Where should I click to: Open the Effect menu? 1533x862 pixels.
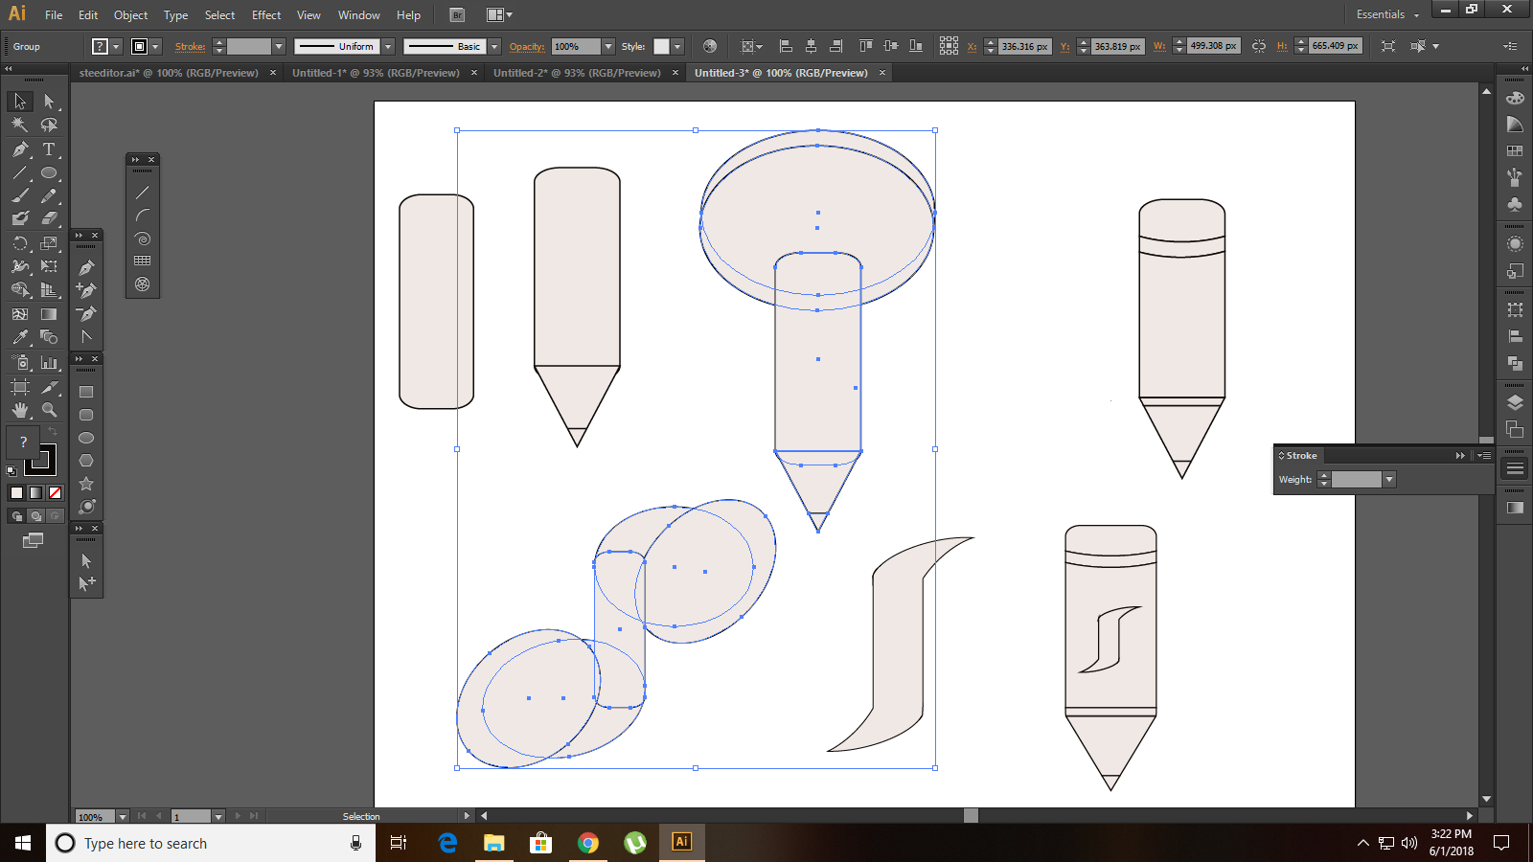coord(265,14)
